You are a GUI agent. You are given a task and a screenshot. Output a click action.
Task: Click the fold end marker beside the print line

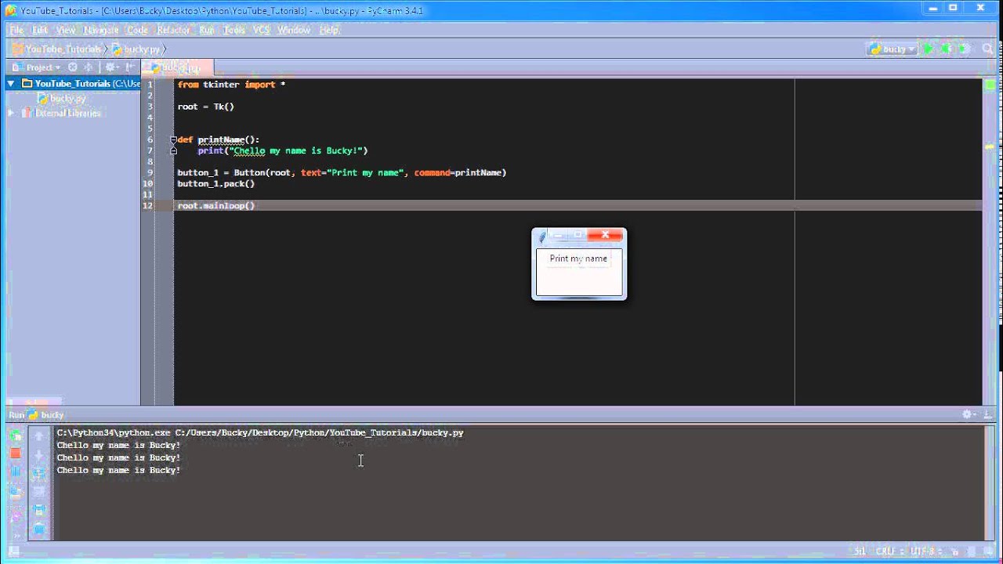[173, 150]
